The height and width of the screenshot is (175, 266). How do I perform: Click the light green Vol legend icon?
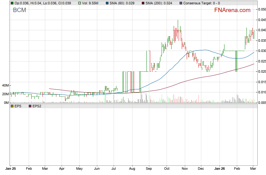[x=80, y=3]
